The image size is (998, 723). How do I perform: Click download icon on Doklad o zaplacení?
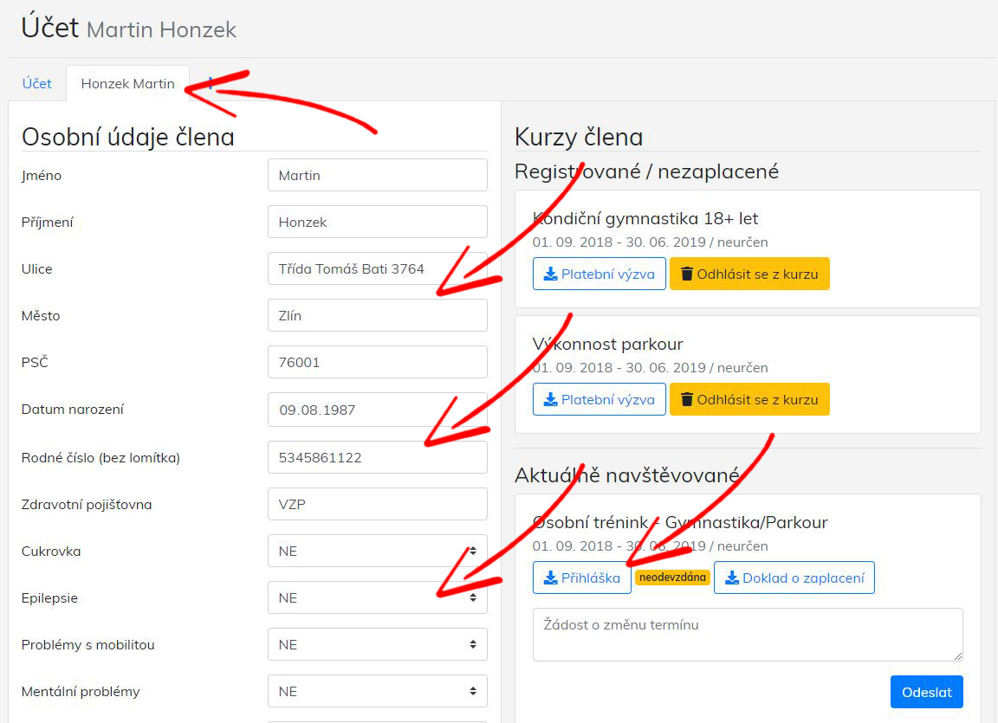[732, 578]
